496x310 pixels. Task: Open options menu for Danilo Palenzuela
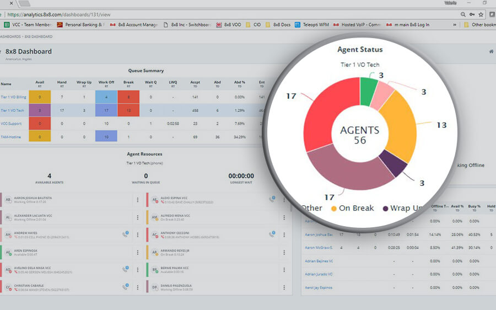pyautogui.click(x=284, y=287)
